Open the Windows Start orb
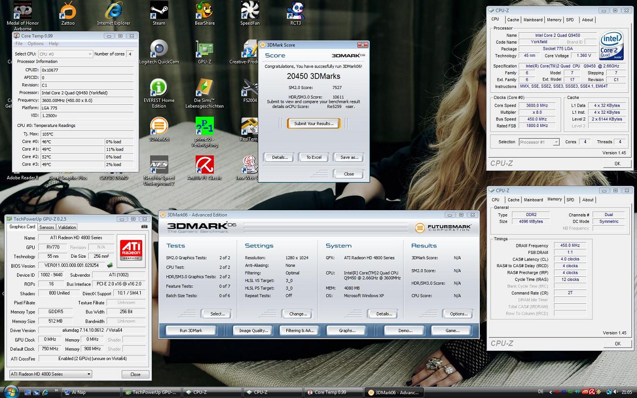637x398 pixels. [10, 391]
